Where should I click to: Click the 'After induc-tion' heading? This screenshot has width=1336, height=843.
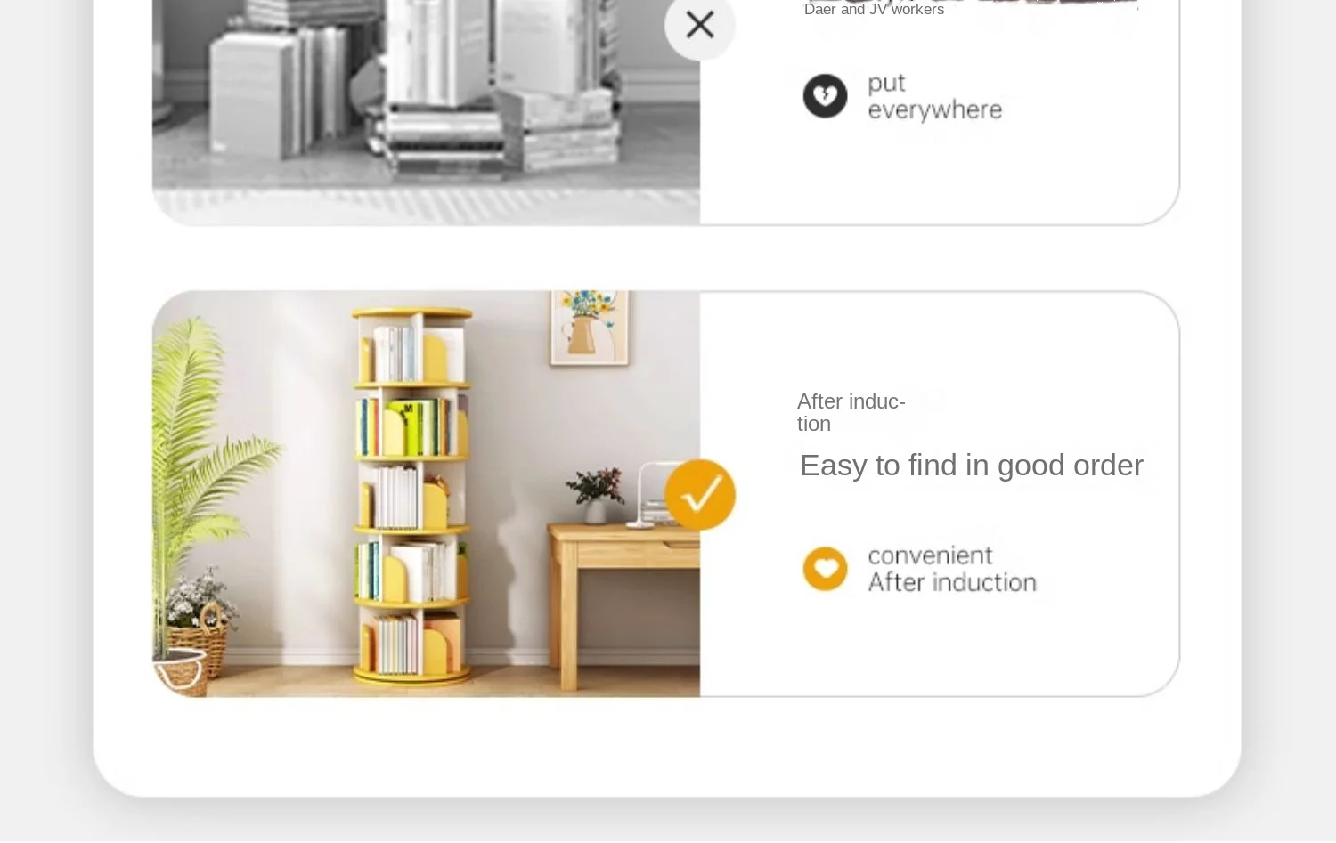(851, 412)
